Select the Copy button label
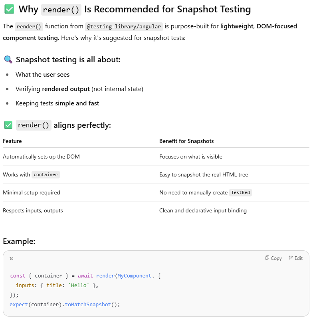Image resolution: width=311 pixels, height=319 pixels. coord(276,258)
